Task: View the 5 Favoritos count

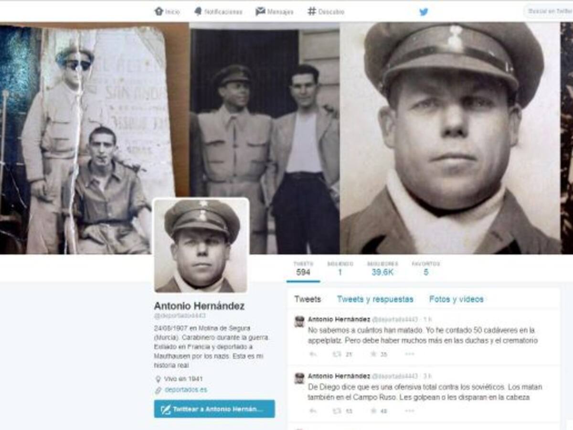Action: click(x=426, y=269)
